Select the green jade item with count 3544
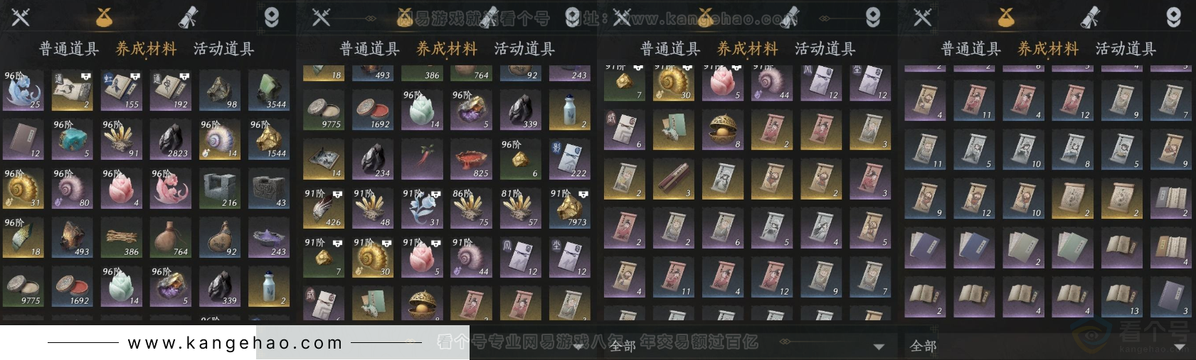This screenshot has width=1196, height=360. point(269,90)
